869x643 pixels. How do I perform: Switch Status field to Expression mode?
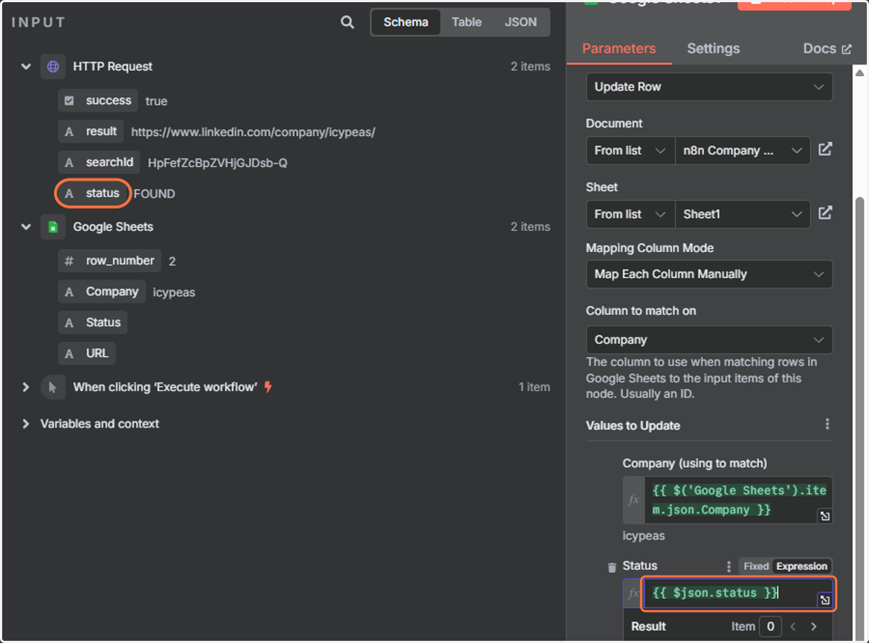click(x=802, y=566)
